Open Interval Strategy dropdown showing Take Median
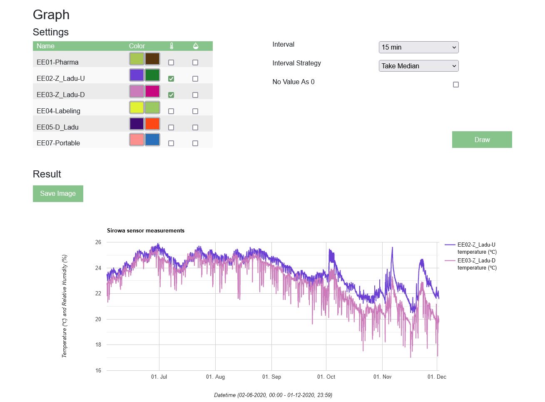The height and width of the screenshot is (402, 545). 418,66
